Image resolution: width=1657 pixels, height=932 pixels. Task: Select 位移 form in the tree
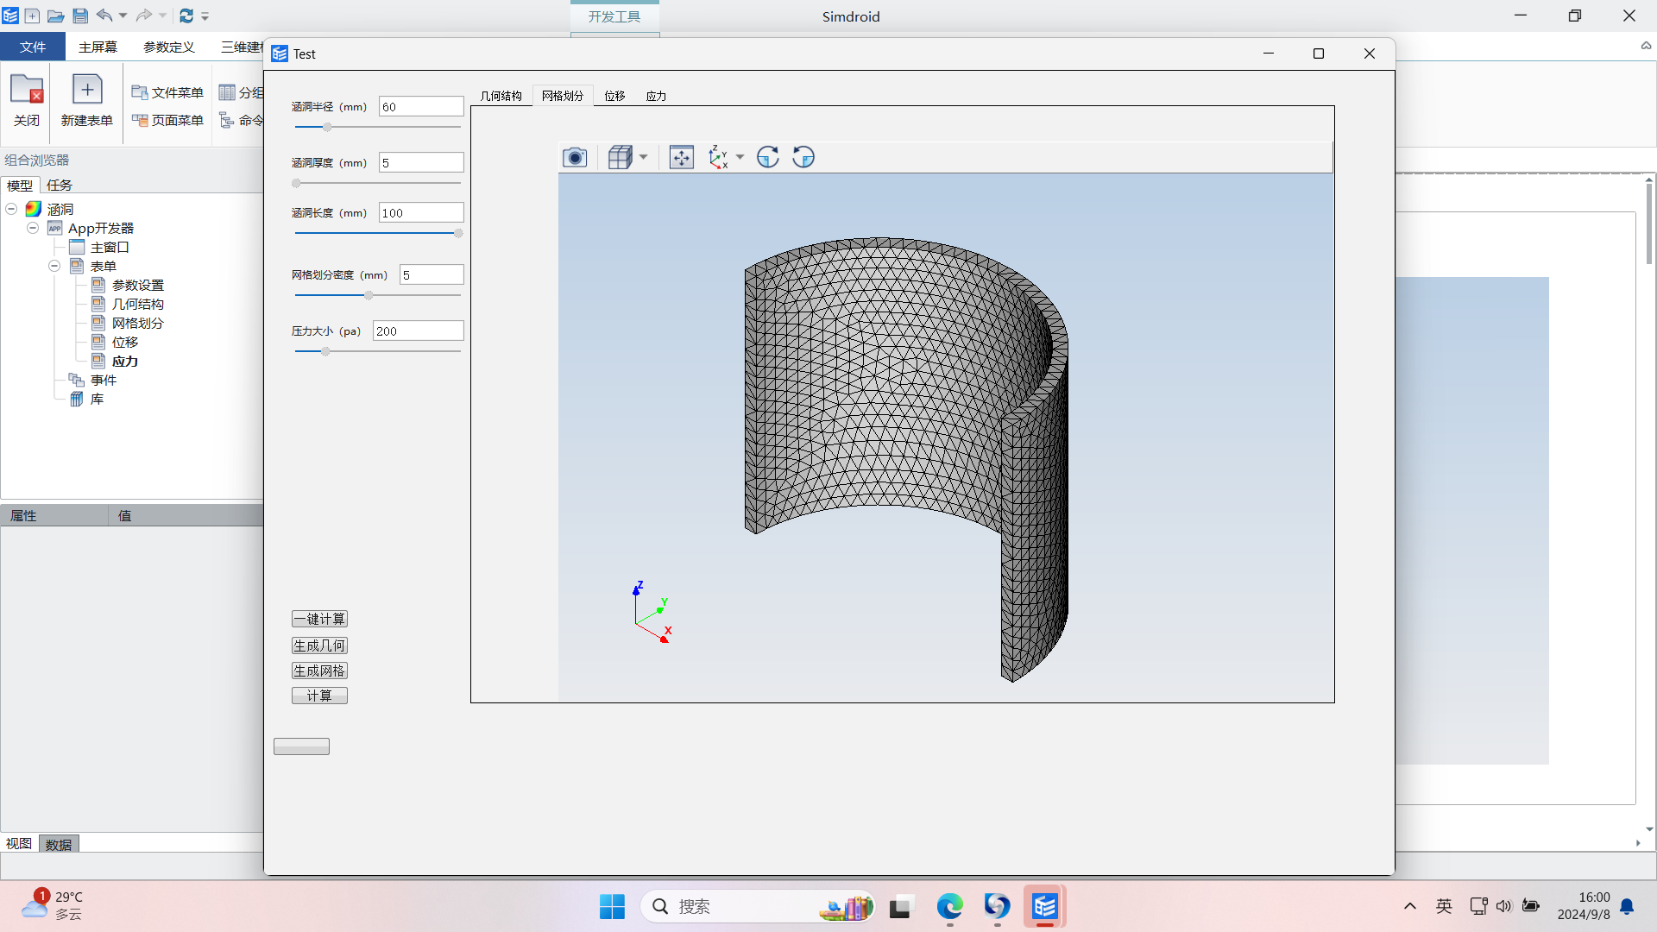[124, 342]
